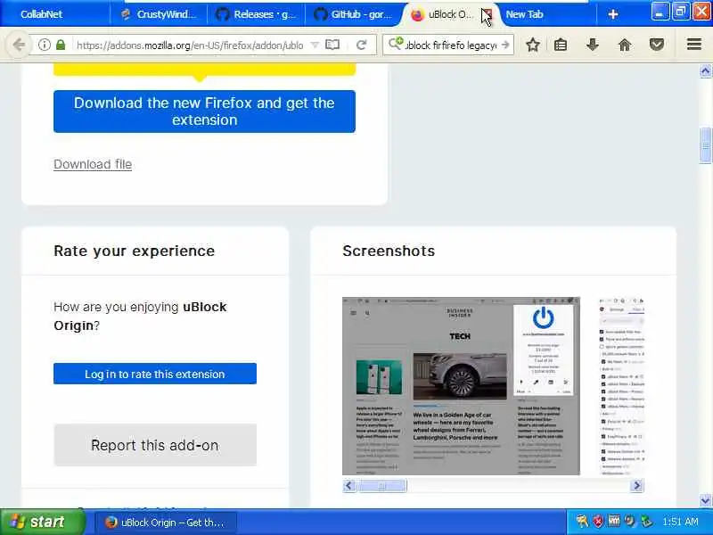713x535 pixels.
Task: Reload the current page
Action: click(x=362, y=45)
